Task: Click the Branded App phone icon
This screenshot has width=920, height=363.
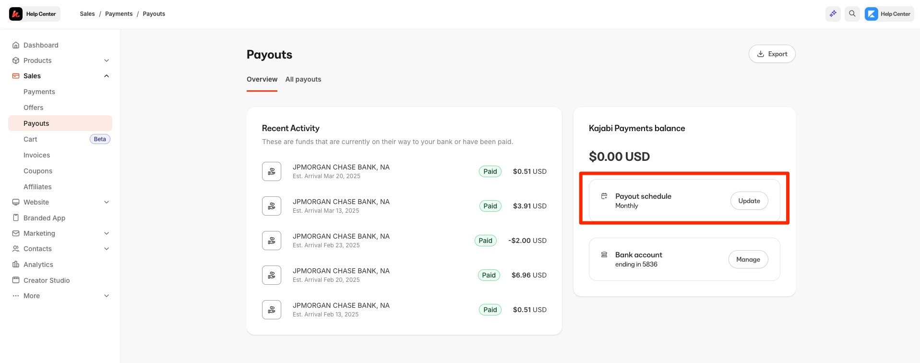Action: pyautogui.click(x=16, y=218)
